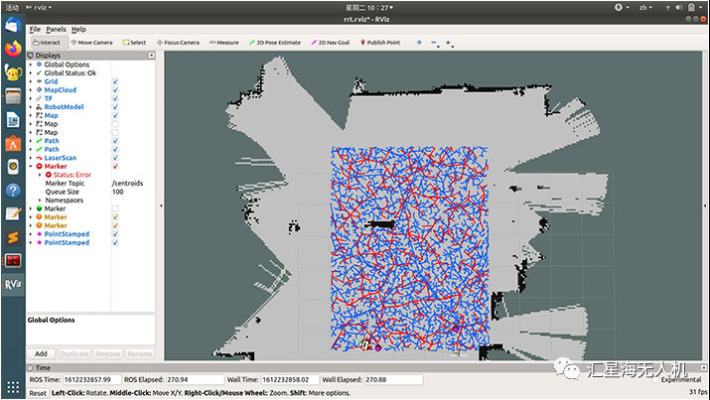Collapse the Status: Error item
The width and height of the screenshot is (710, 400).
(x=40, y=175)
